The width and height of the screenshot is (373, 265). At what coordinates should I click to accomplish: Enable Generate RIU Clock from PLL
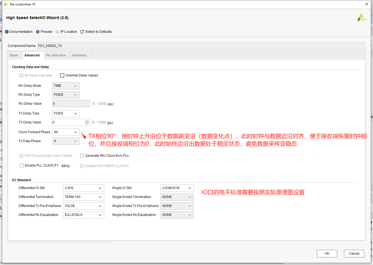pos(82,156)
